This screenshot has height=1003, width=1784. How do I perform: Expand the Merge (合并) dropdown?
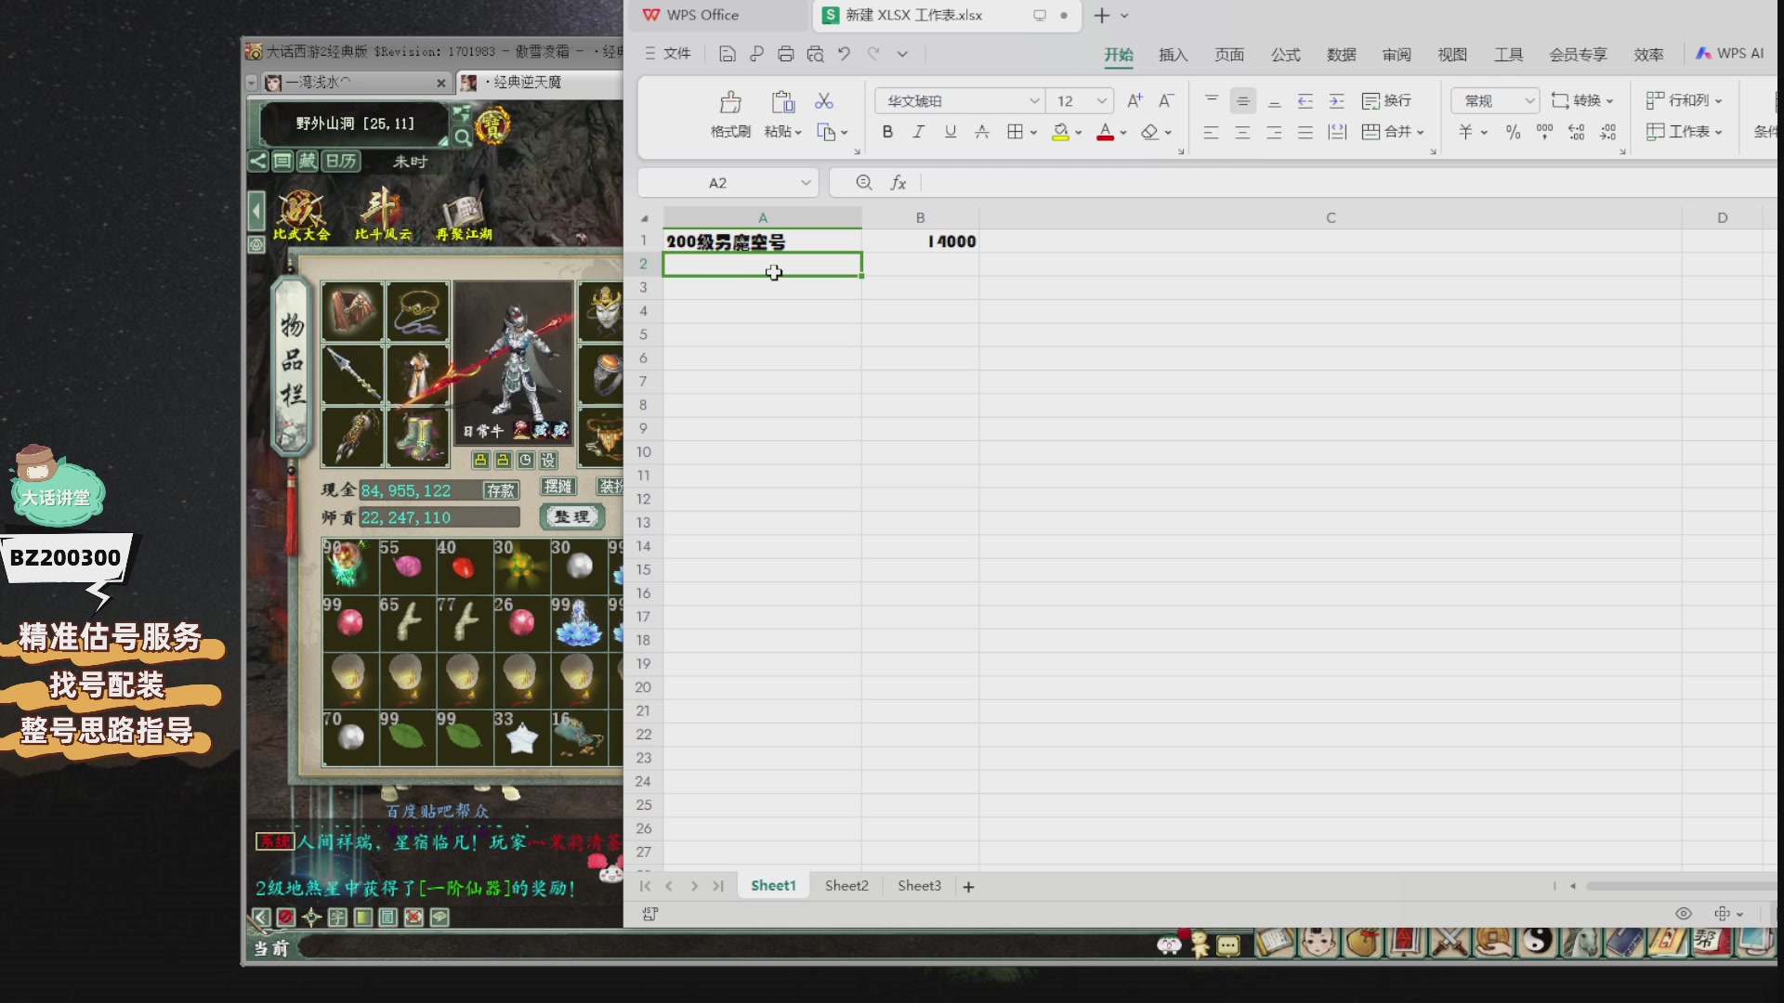tap(1420, 133)
